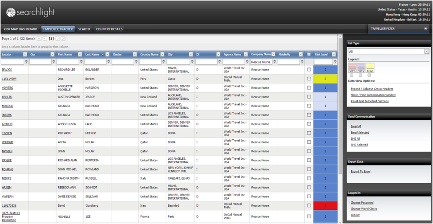Viewport: 433px width, 224px height.
Task: Click the Risk Level filter funnel icon
Action: point(335,62)
